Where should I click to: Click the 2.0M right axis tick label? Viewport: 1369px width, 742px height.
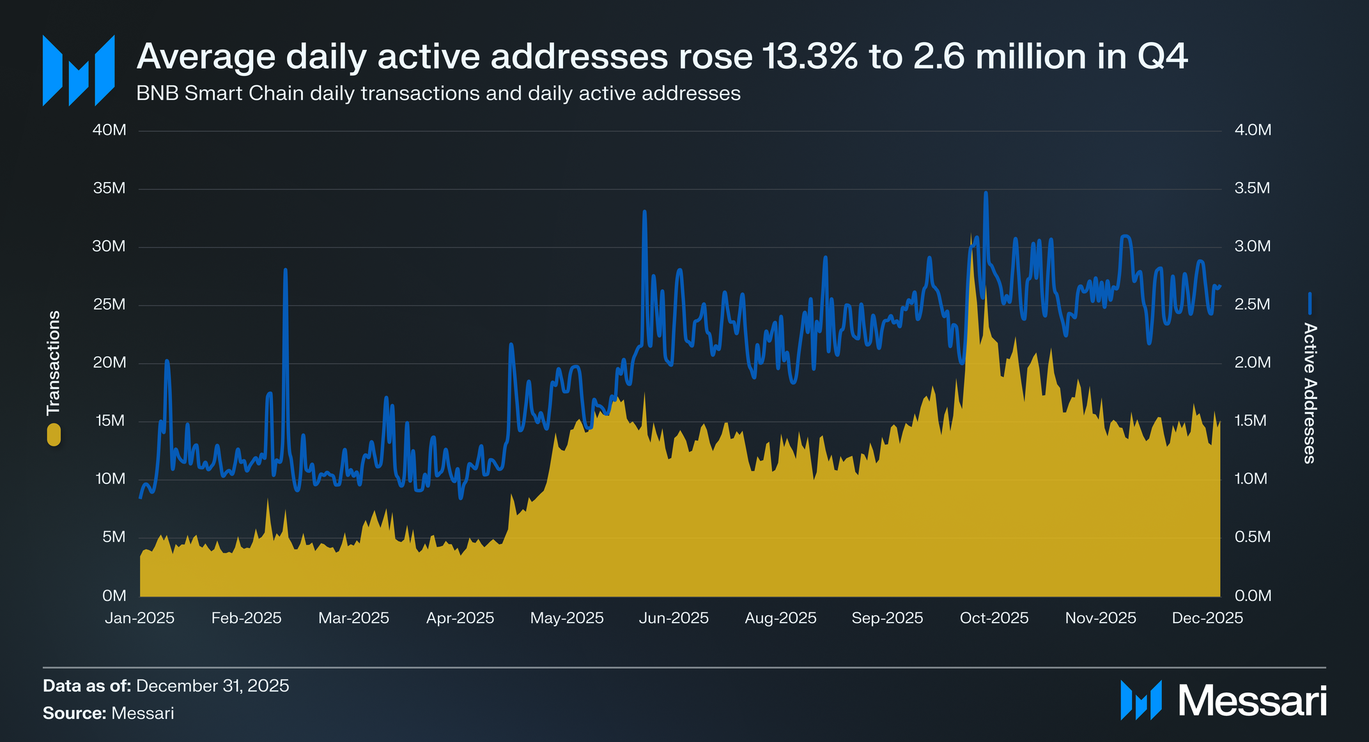coord(1252,363)
